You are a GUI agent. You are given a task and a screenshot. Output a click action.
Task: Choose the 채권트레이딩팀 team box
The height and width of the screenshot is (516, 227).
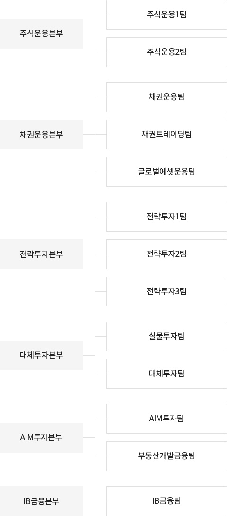(166, 134)
